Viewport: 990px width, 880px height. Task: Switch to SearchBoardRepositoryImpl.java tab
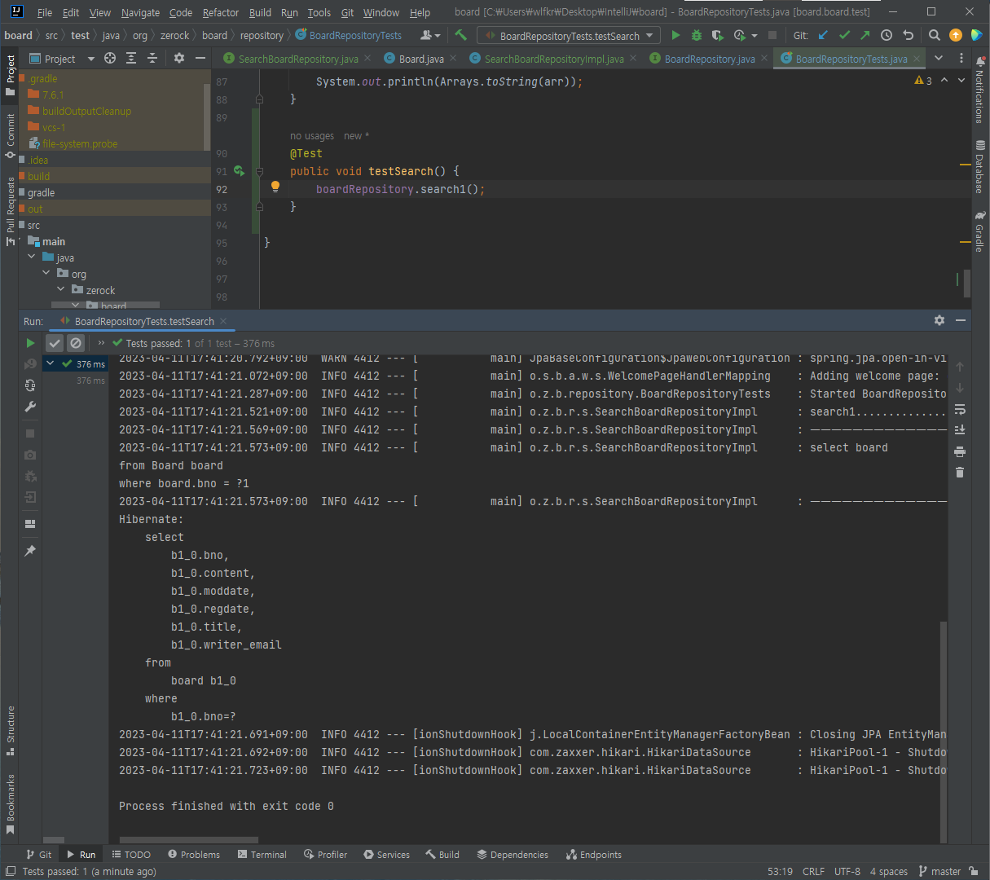click(x=554, y=59)
